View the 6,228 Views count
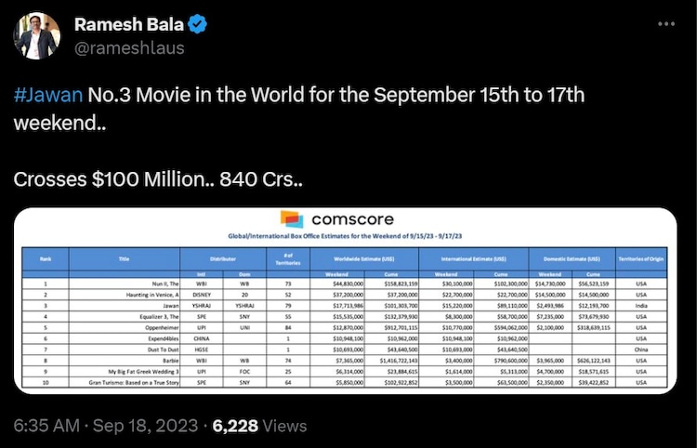The width and height of the screenshot is (697, 448). pyautogui.click(x=259, y=426)
